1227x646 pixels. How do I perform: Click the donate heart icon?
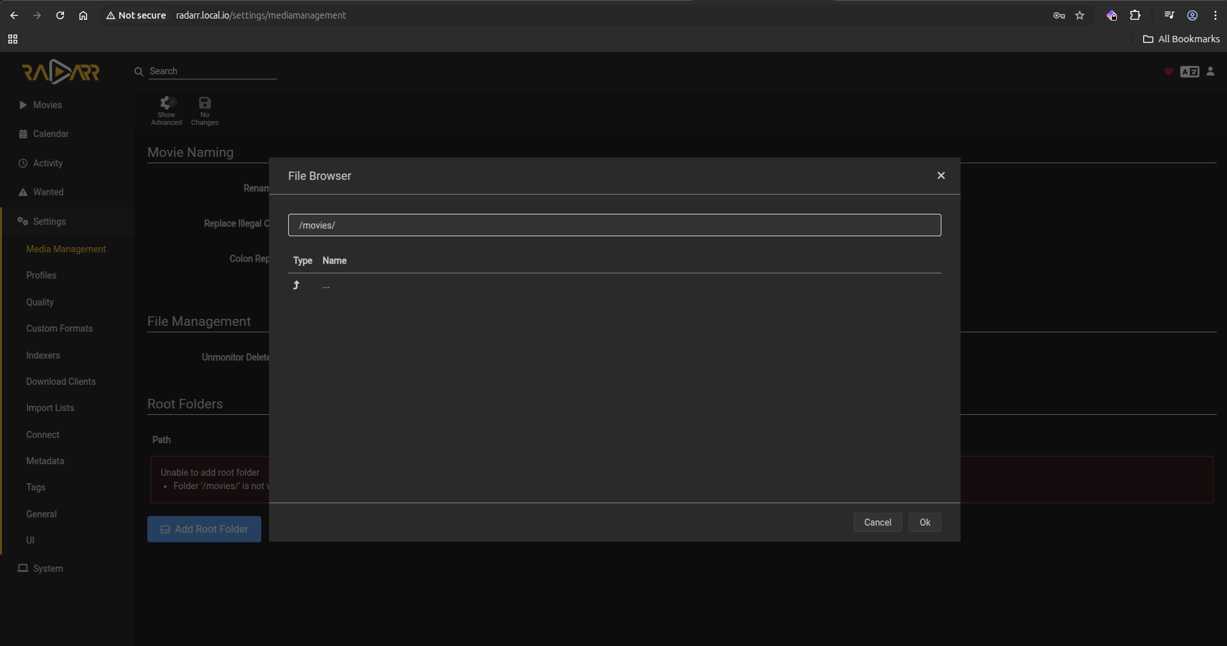click(1168, 72)
